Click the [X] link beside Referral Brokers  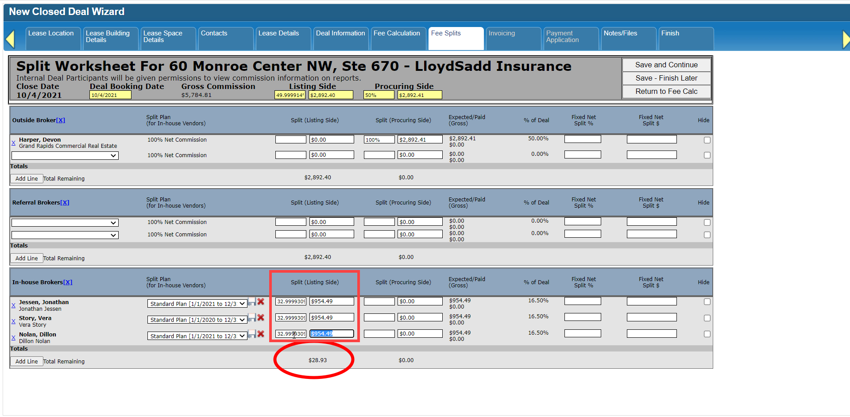(x=65, y=203)
